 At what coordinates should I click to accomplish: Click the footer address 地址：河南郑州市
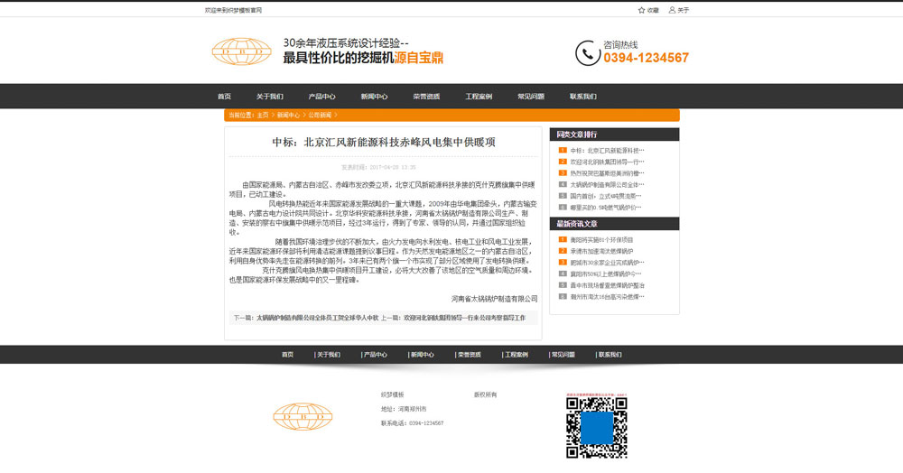point(404,409)
